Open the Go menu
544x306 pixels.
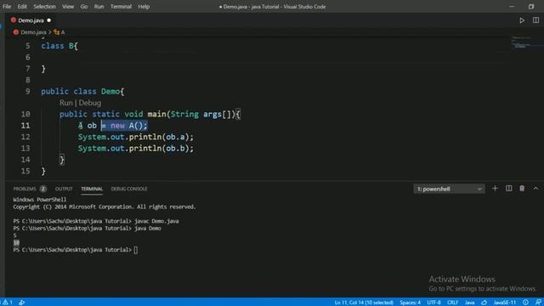pos(84,6)
